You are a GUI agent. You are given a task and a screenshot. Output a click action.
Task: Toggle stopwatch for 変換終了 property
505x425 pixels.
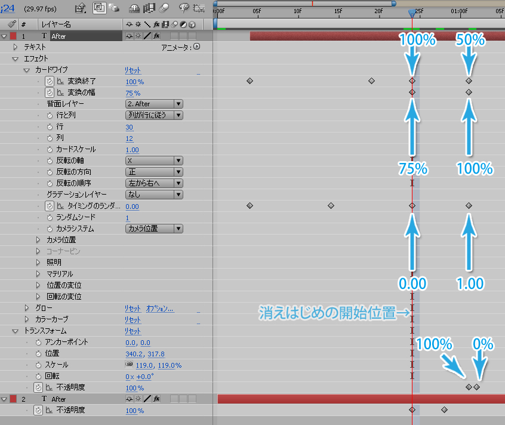coord(50,81)
